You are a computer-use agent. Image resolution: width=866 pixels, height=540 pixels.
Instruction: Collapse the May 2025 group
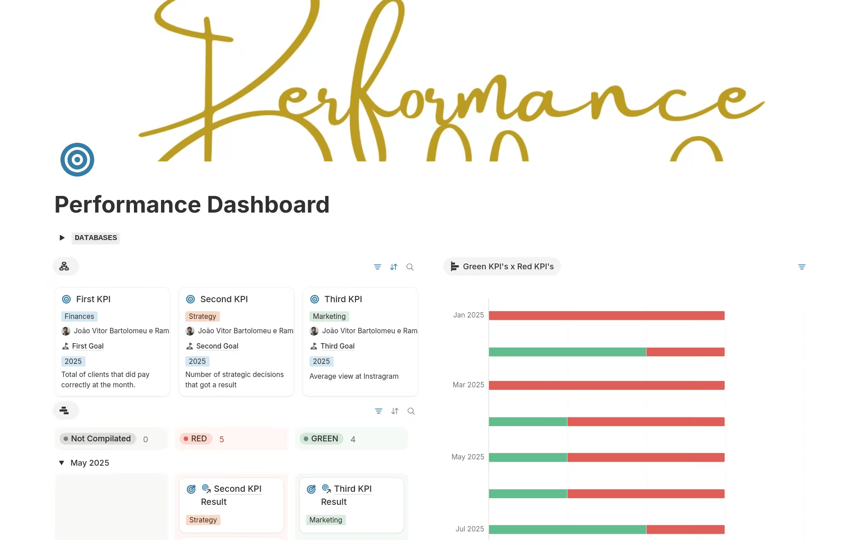point(62,463)
